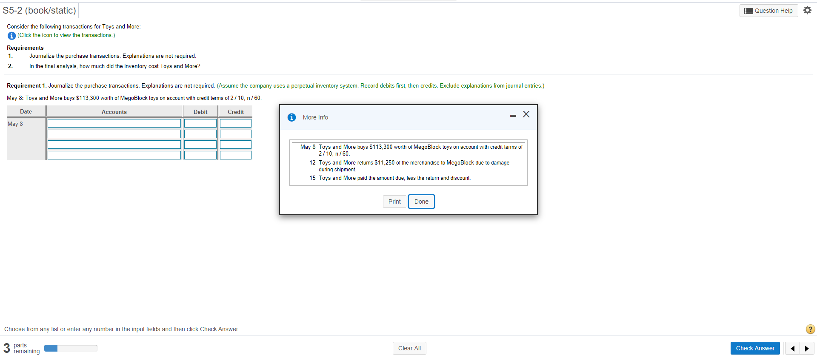This screenshot has width=817, height=355.
Task: Close the More Info dialog
Action: pos(526,114)
